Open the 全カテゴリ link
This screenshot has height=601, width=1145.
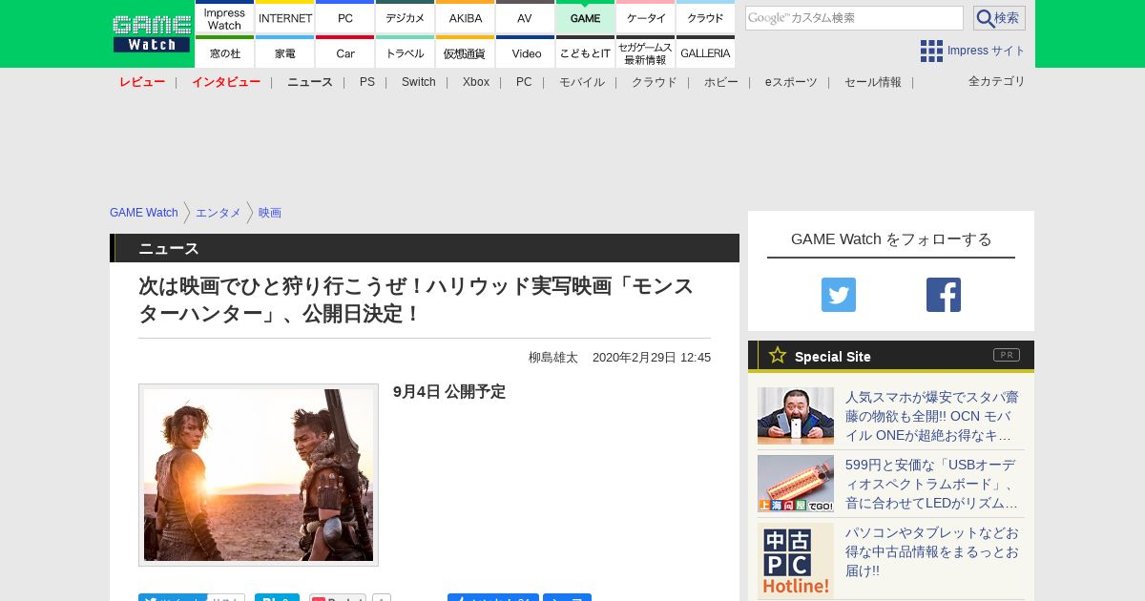[x=997, y=81]
